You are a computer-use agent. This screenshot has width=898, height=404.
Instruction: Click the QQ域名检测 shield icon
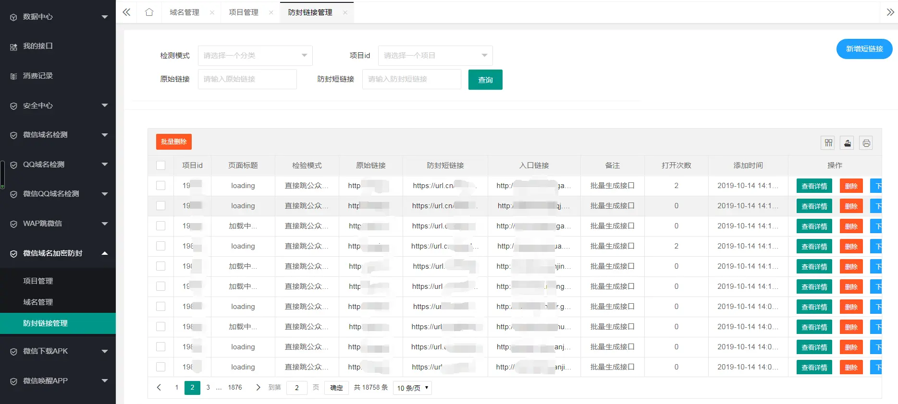tap(13, 165)
